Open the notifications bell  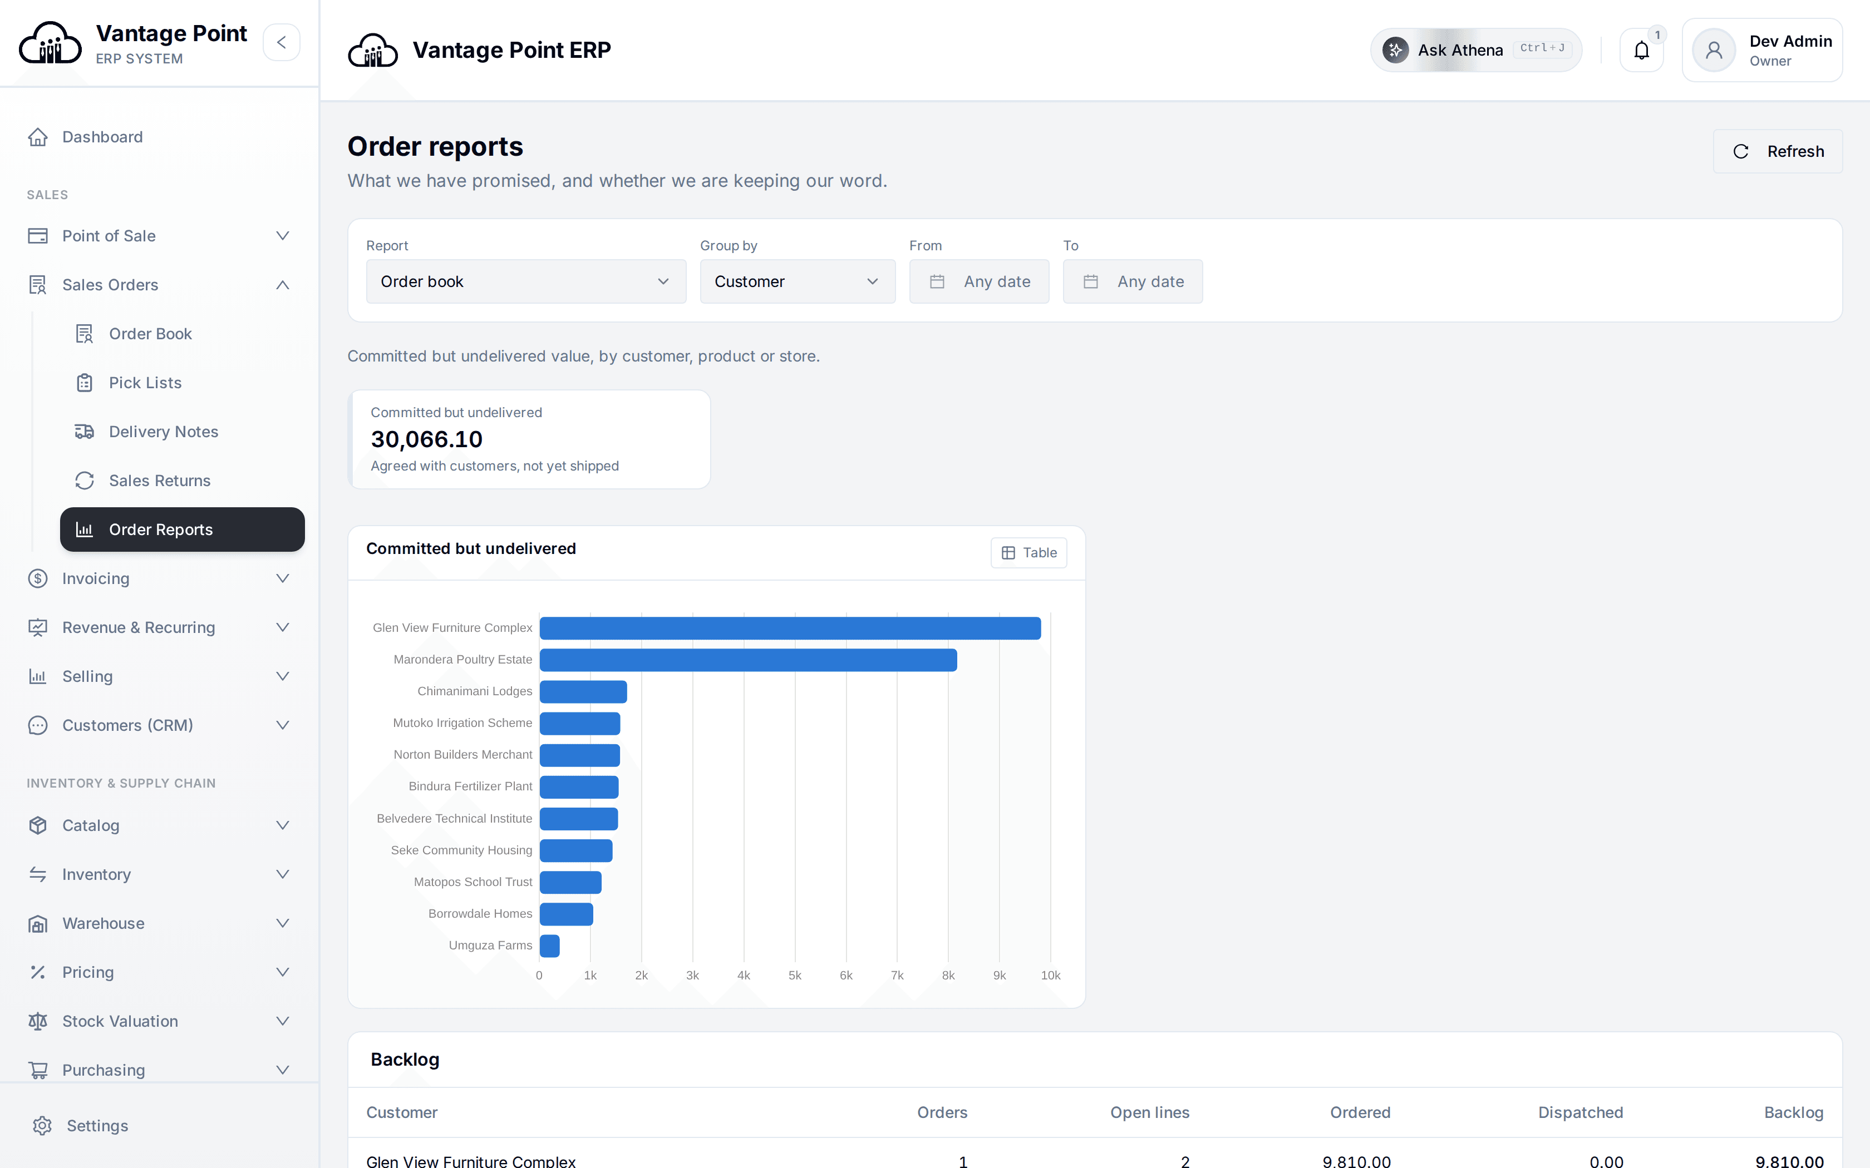click(x=1641, y=50)
